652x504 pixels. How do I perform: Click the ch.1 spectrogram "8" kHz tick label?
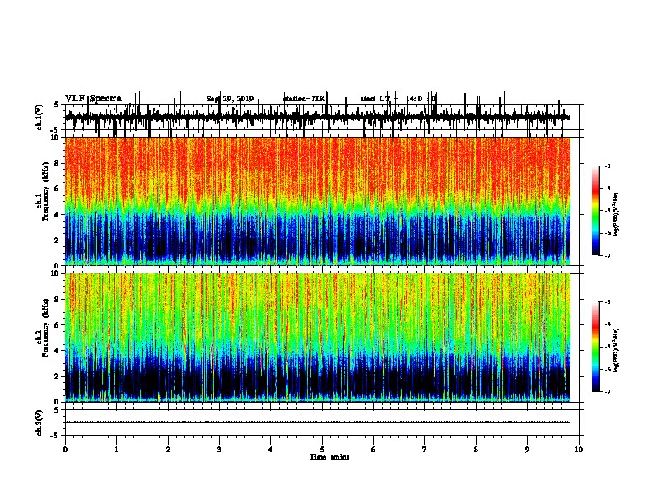tap(58, 163)
